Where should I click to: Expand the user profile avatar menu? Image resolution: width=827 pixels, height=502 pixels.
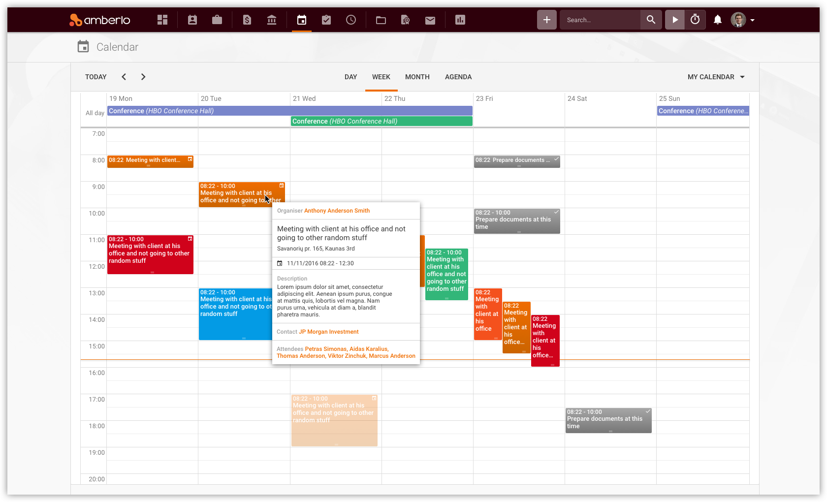[x=743, y=20]
